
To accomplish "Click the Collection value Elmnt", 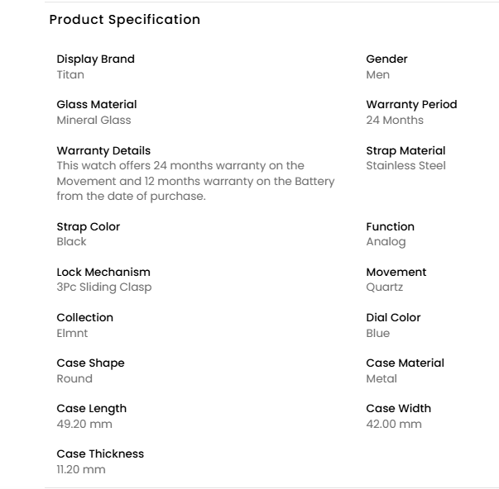I will point(72,334).
